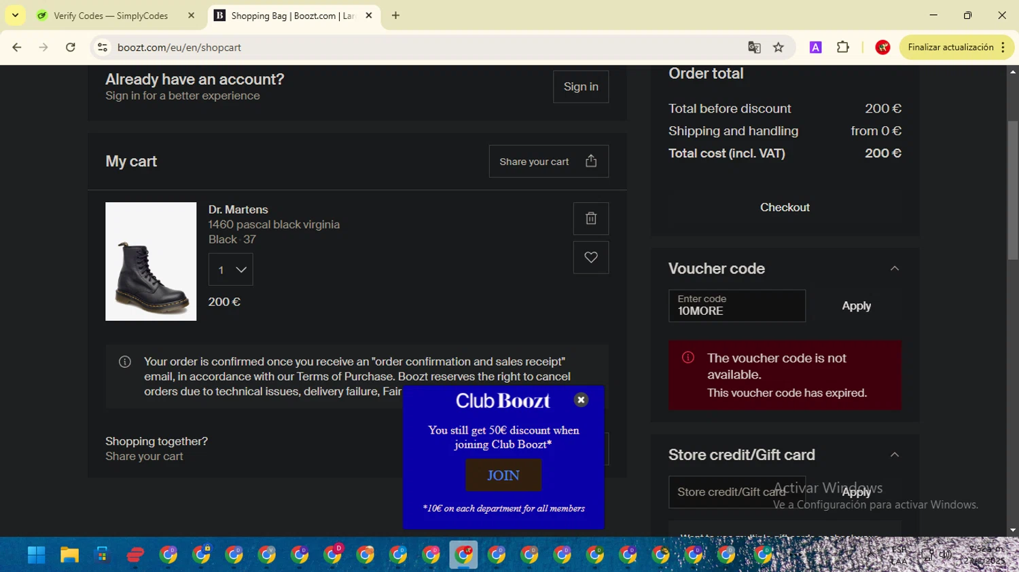Delete Dr. Martens item with trash icon
This screenshot has height=572, width=1019.
pos(591,218)
